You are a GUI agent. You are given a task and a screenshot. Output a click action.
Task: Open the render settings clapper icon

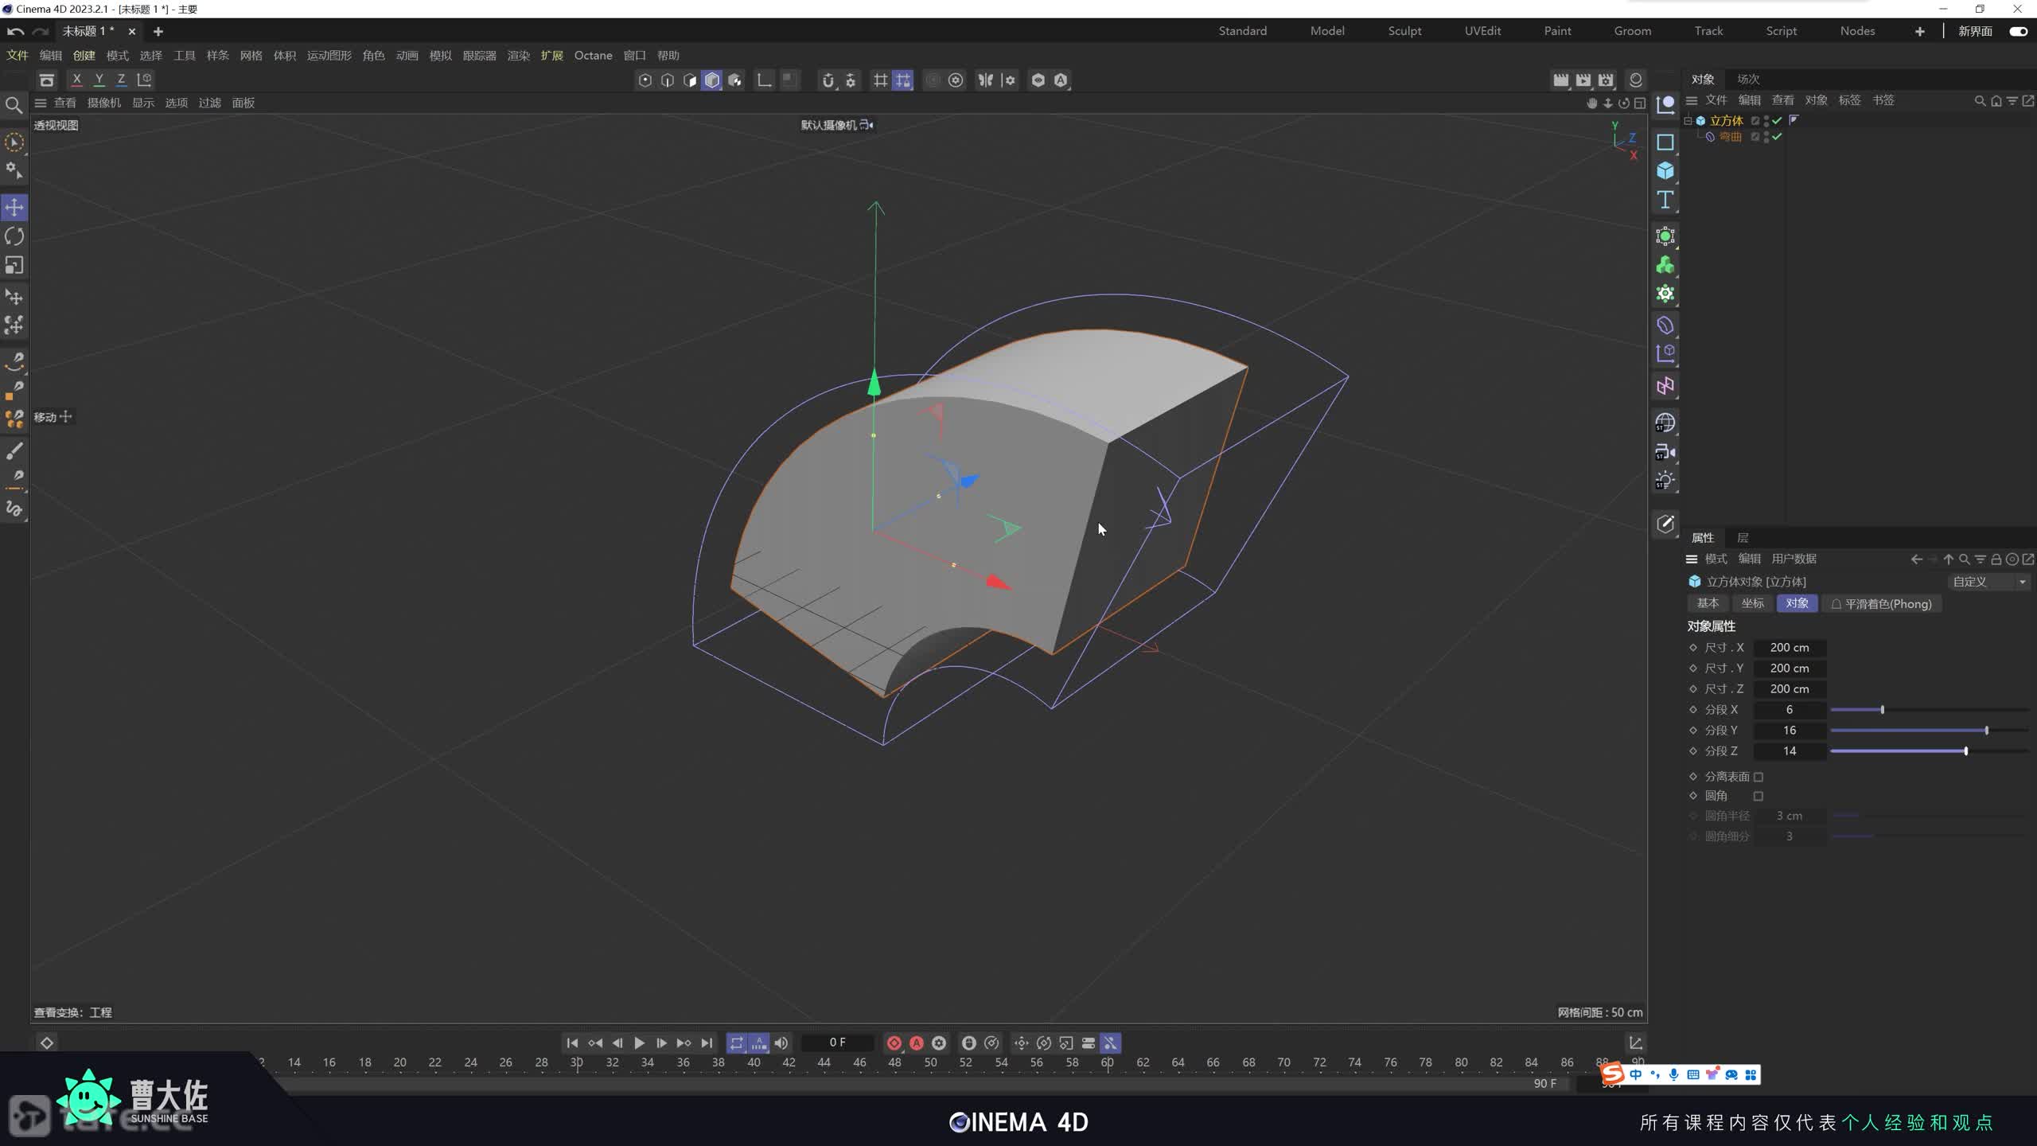(1606, 80)
